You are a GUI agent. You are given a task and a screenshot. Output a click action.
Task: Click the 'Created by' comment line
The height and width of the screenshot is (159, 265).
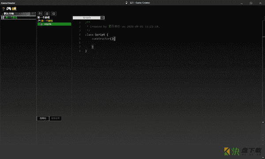click(123, 26)
